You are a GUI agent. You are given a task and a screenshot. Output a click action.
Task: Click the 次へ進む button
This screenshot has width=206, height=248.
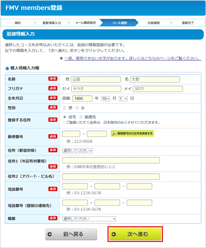[x=135, y=234]
